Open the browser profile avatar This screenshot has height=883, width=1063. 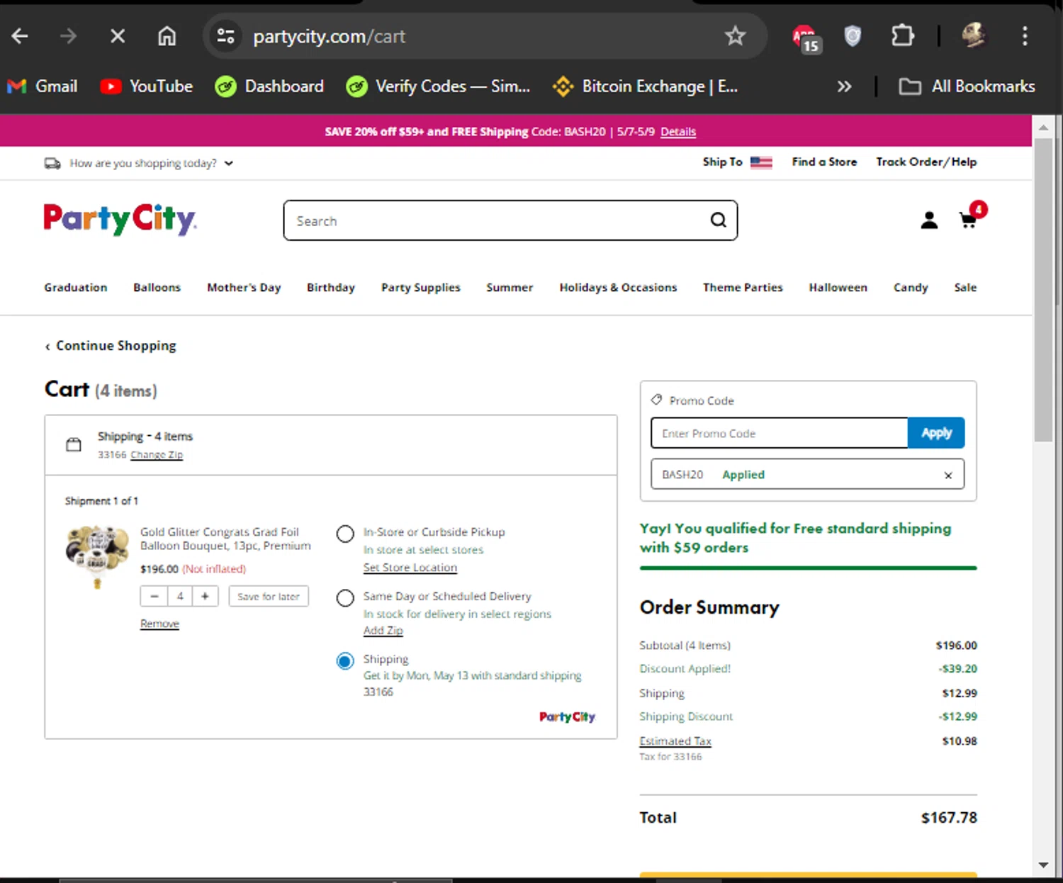(974, 36)
